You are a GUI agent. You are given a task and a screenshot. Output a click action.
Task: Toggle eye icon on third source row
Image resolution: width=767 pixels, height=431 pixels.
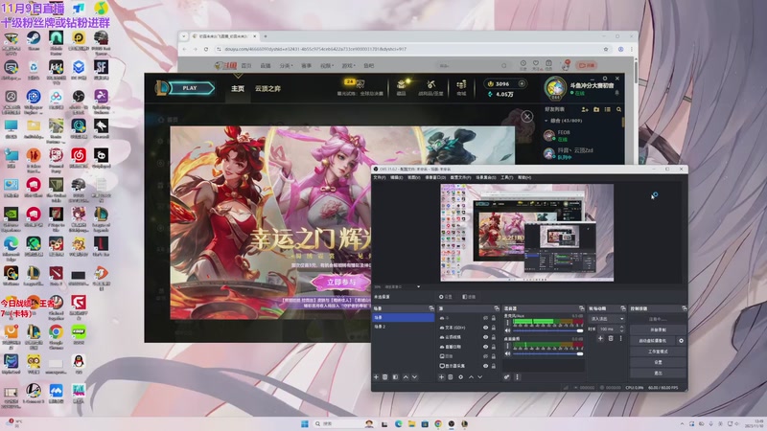tap(485, 337)
